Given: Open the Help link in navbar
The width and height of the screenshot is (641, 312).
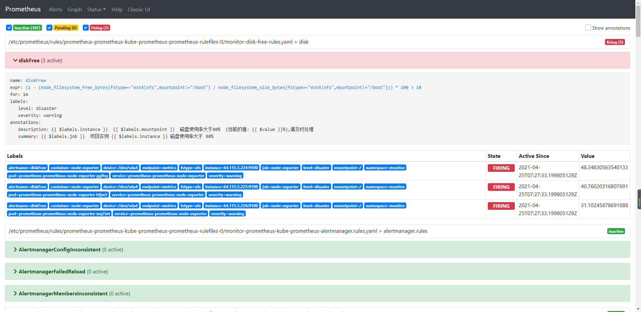Looking at the screenshot, I should [x=117, y=10].
